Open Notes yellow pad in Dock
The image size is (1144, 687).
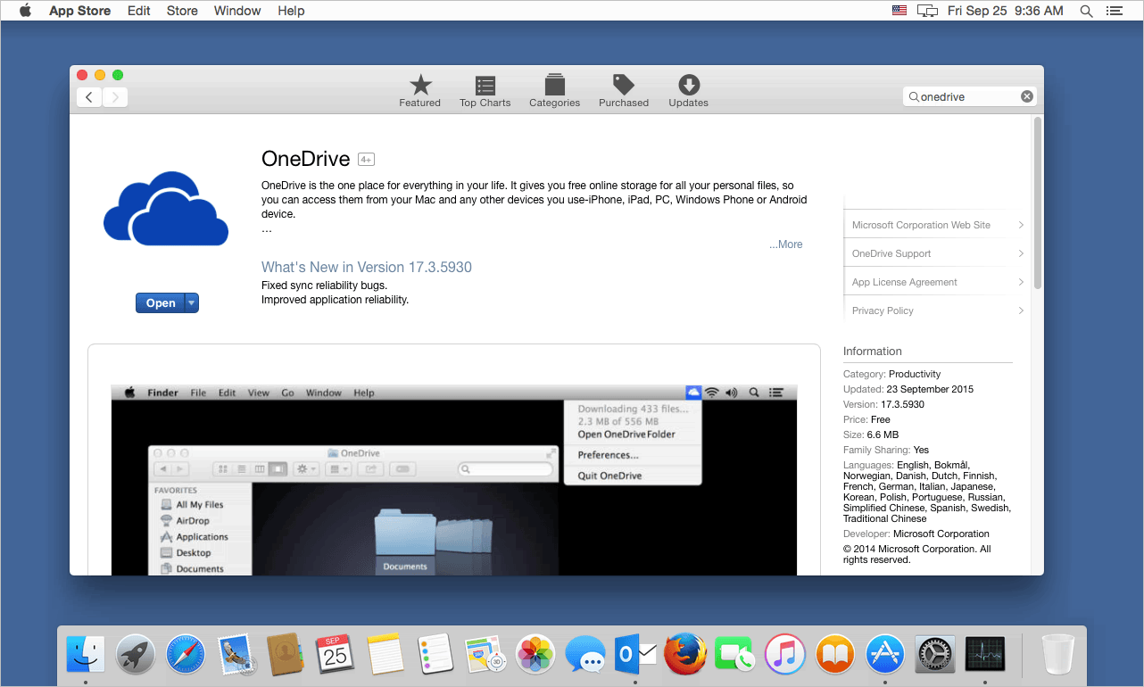click(x=385, y=655)
